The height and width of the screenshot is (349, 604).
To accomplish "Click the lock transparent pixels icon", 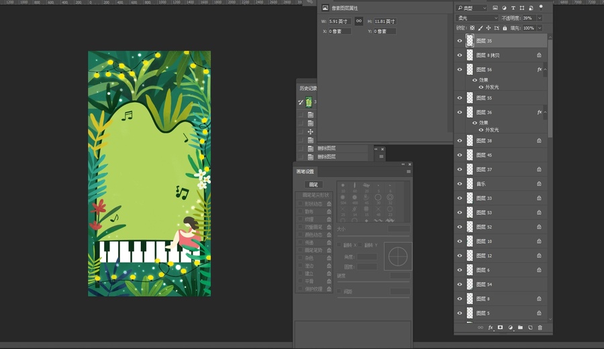I will pyautogui.click(x=472, y=28).
